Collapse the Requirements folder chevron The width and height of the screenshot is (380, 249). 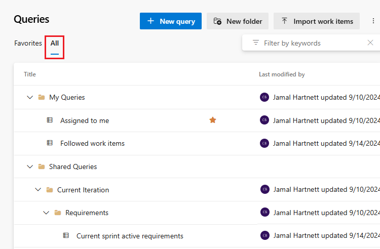(46, 213)
